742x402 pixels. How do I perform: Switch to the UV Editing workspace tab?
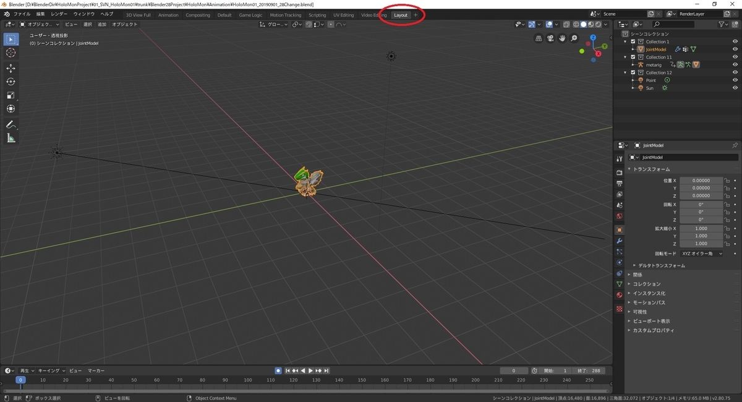(343, 15)
